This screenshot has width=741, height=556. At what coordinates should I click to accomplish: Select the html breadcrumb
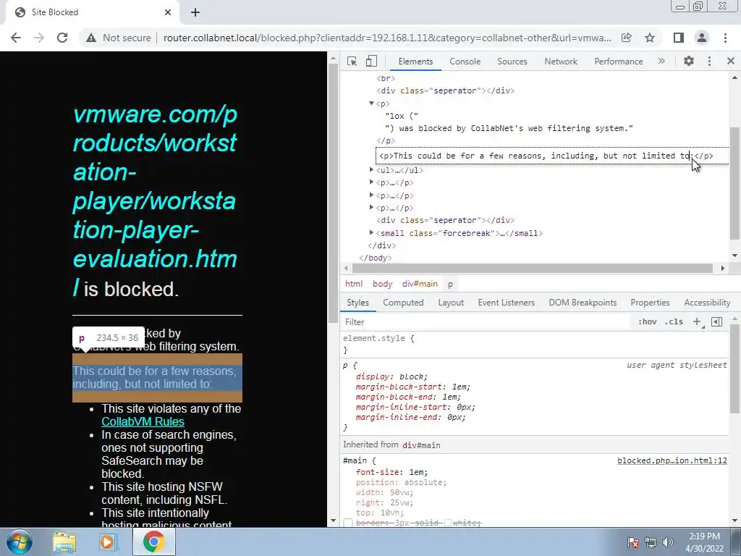point(353,284)
